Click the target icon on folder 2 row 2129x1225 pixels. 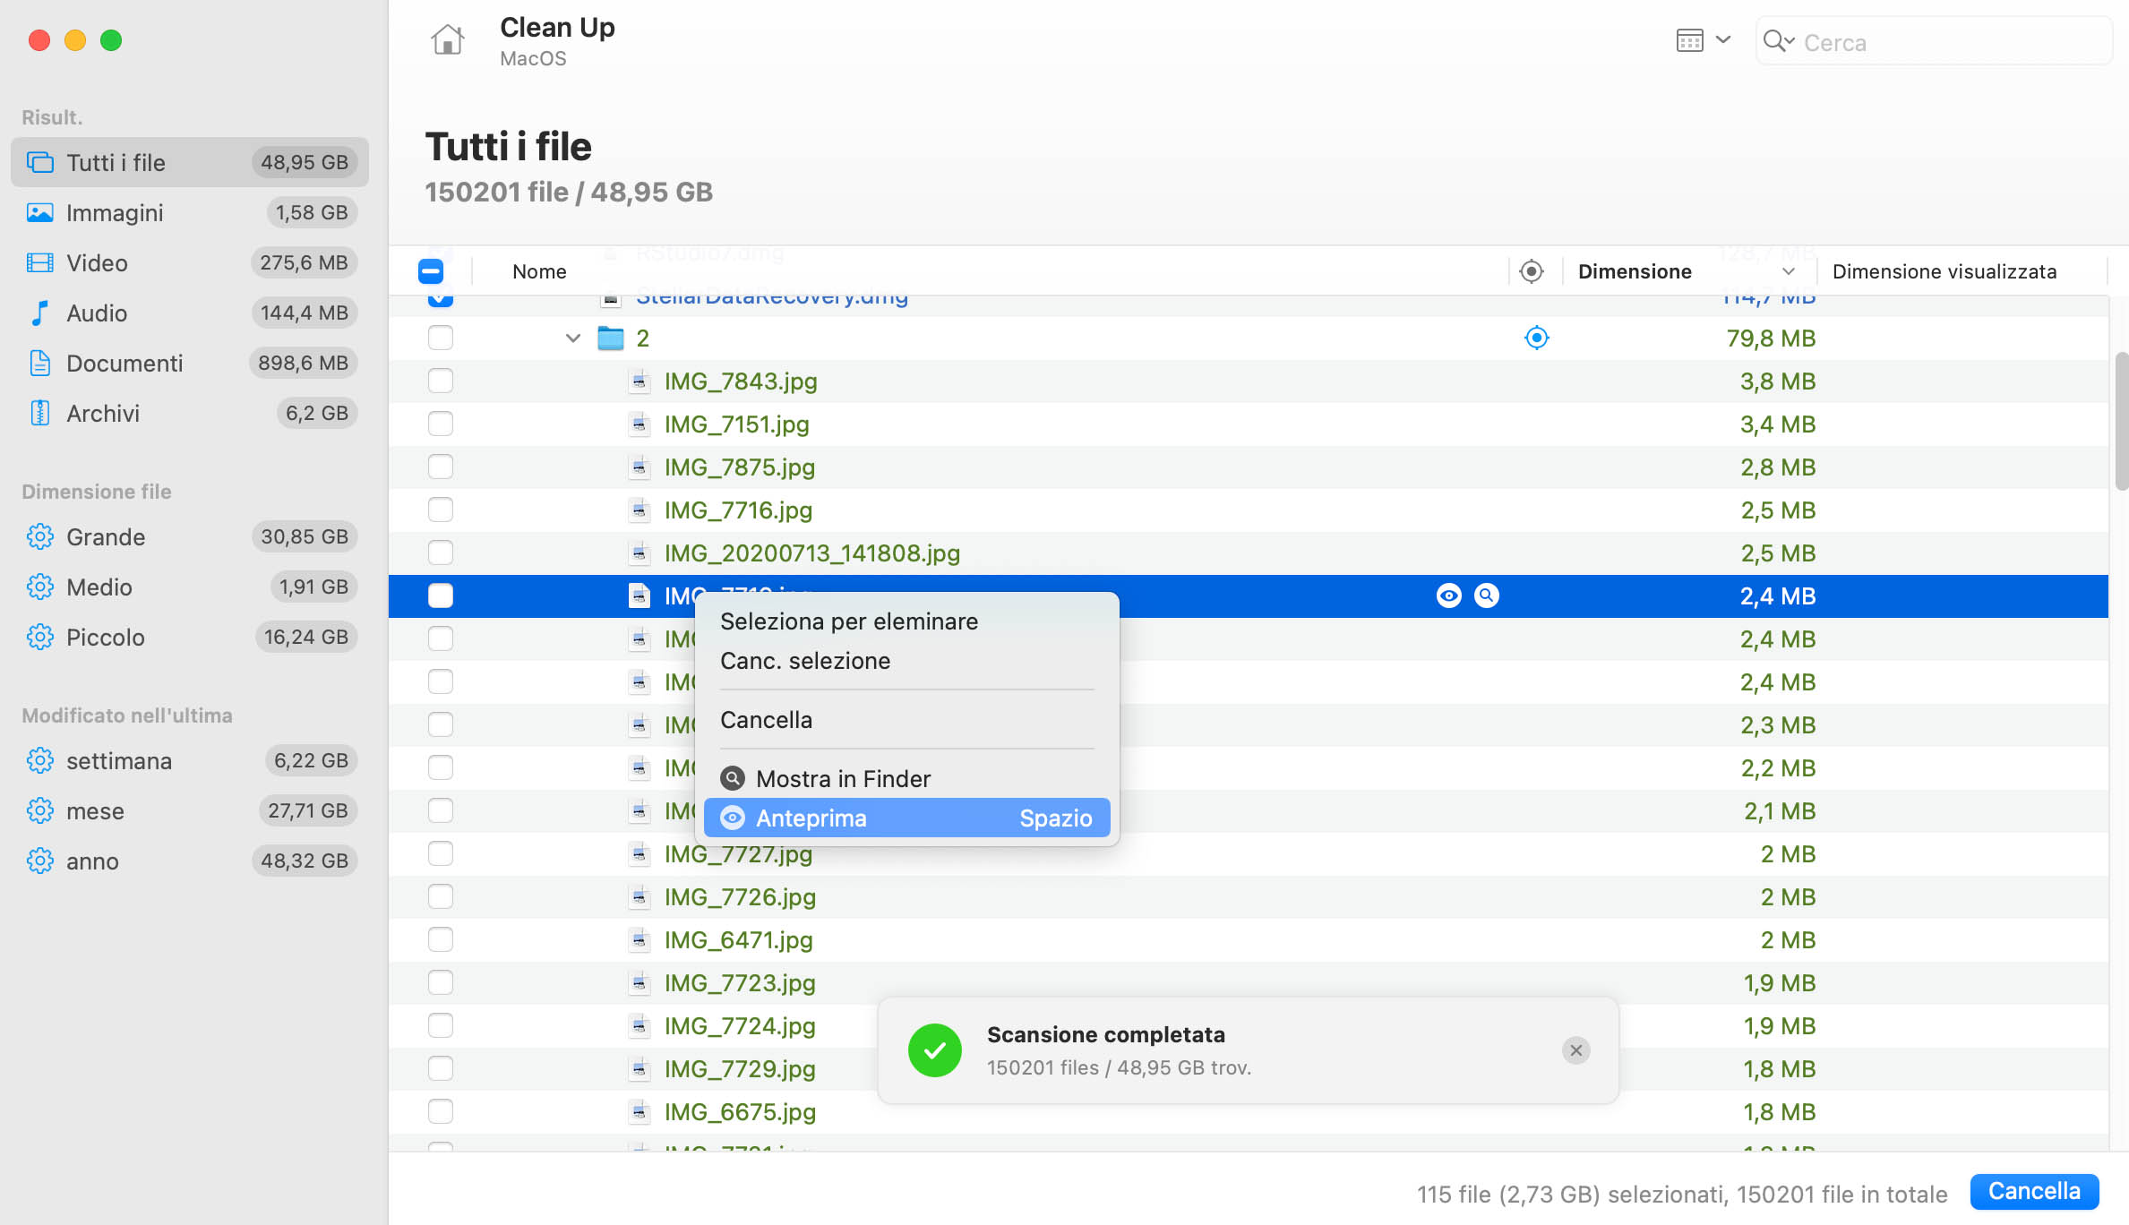1537,338
